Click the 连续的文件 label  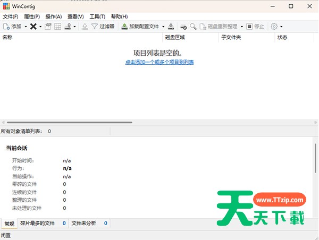point(24,192)
